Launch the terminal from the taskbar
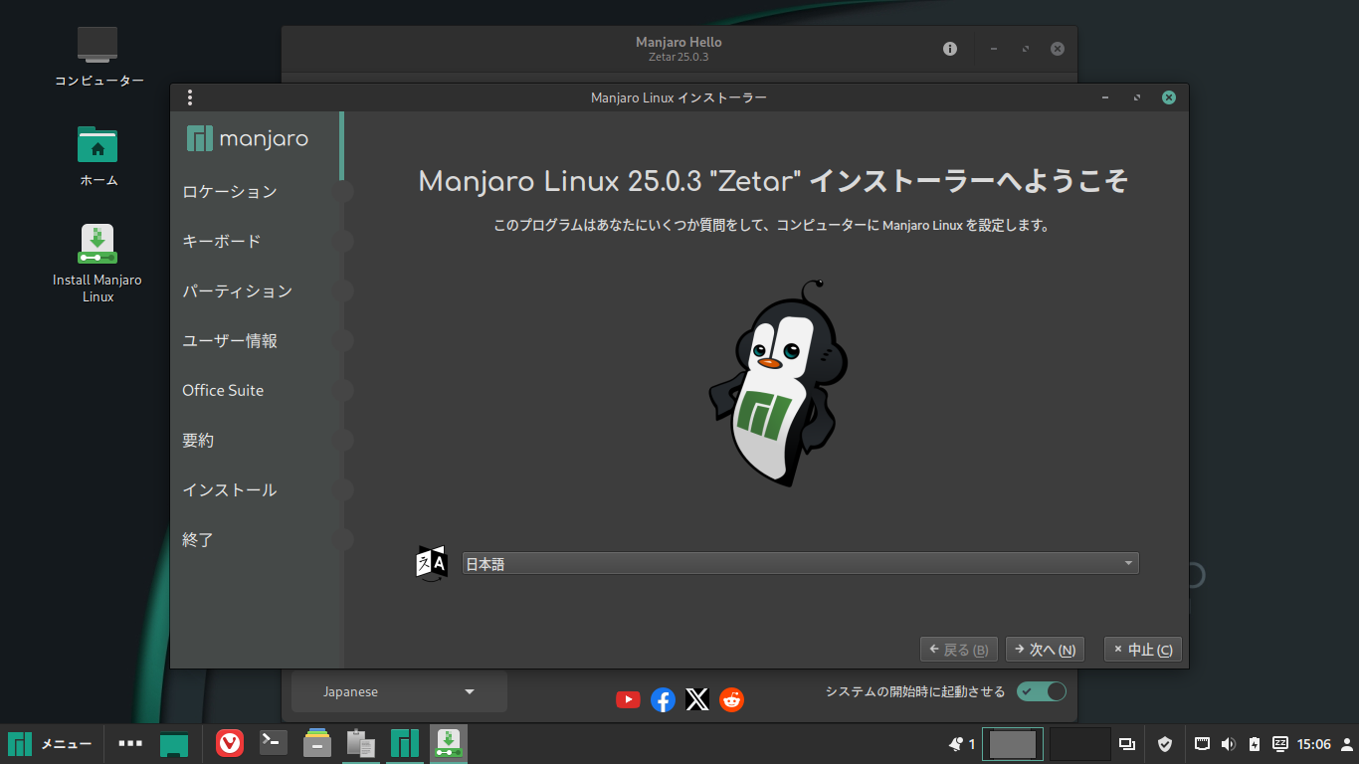The height and width of the screenshot is (764, 1359). click(x=274, y=743)
